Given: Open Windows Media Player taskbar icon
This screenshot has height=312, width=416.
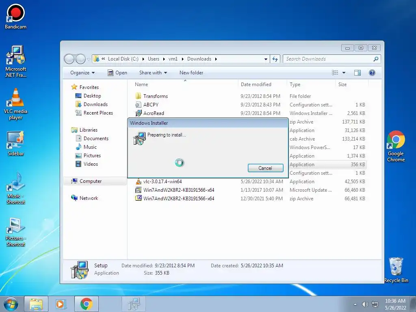Looking at the screenshot, I should (61, 304).
